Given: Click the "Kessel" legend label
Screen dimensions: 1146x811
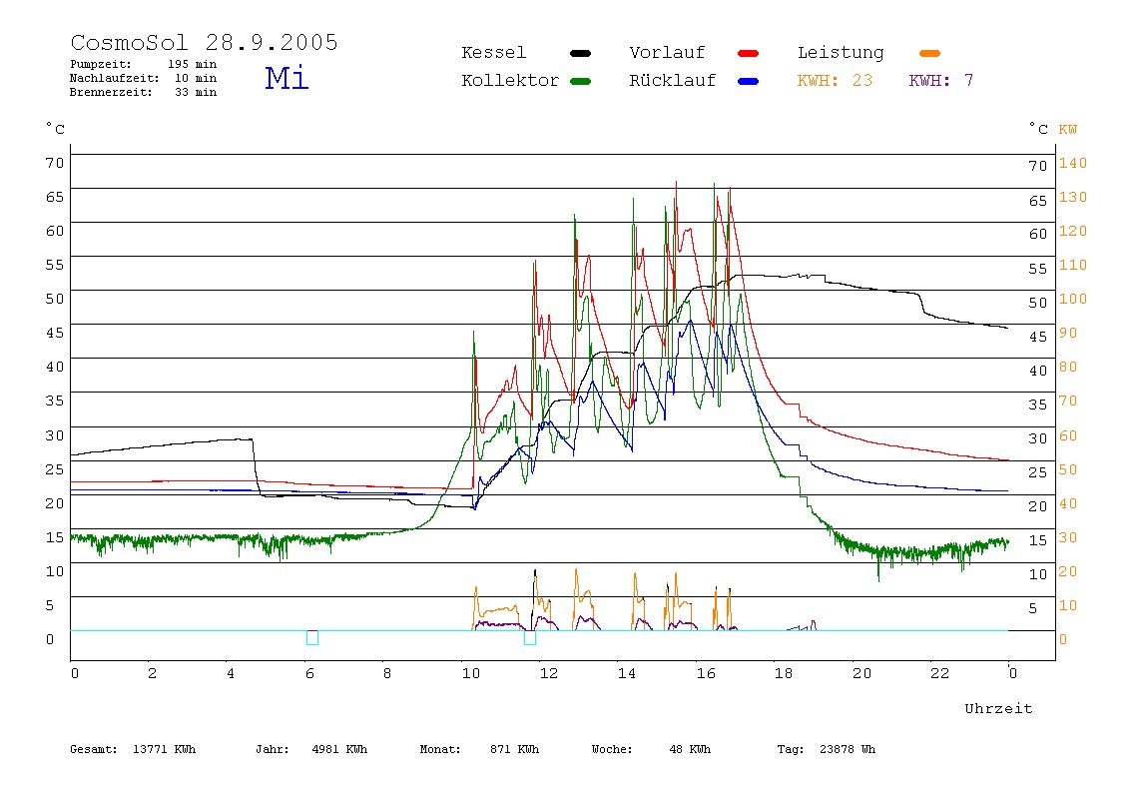Looking at the screenshot, I should tap(493, 53).
